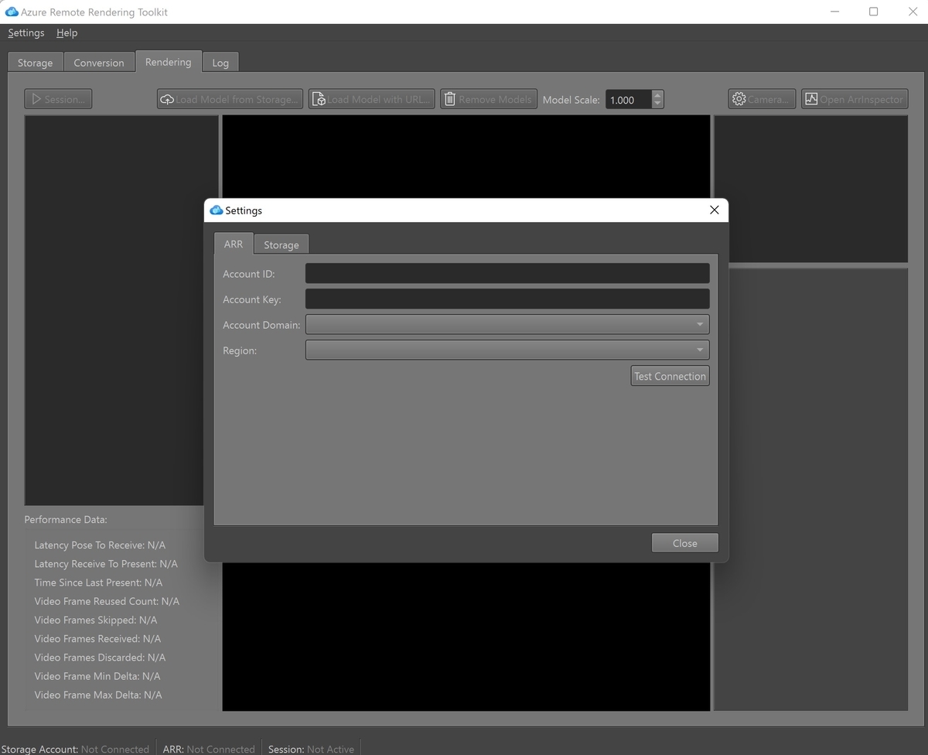Click the 'Model Scale:' label

pos(571,100)
